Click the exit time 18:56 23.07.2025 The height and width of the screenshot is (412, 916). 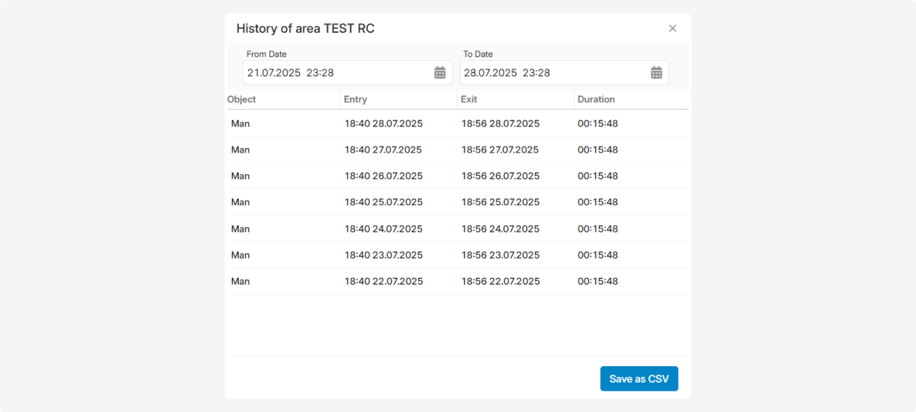pyautogui.click(x=500, y=255)
